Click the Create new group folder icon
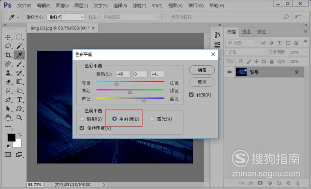The image size is (311, 189). click(279, 183)
